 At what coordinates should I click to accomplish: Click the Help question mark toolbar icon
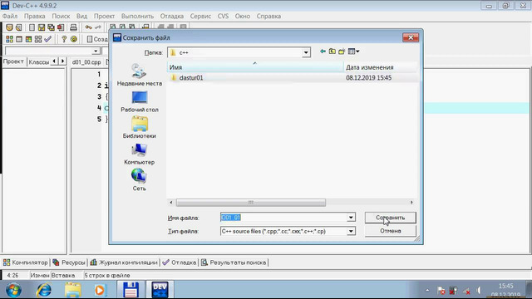click(64, 39)
